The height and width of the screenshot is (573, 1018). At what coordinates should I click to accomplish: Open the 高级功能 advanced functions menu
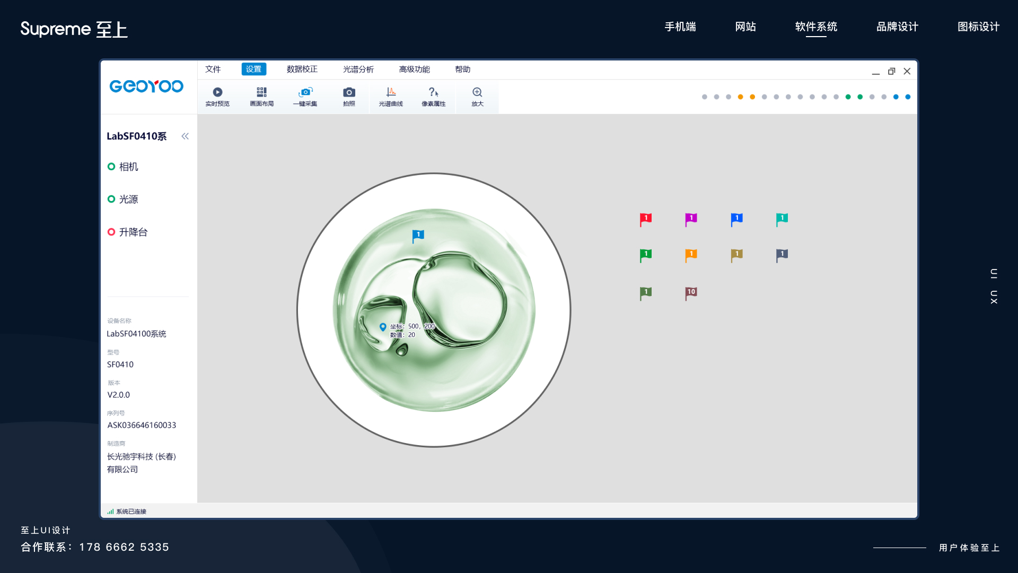[414, 70]
